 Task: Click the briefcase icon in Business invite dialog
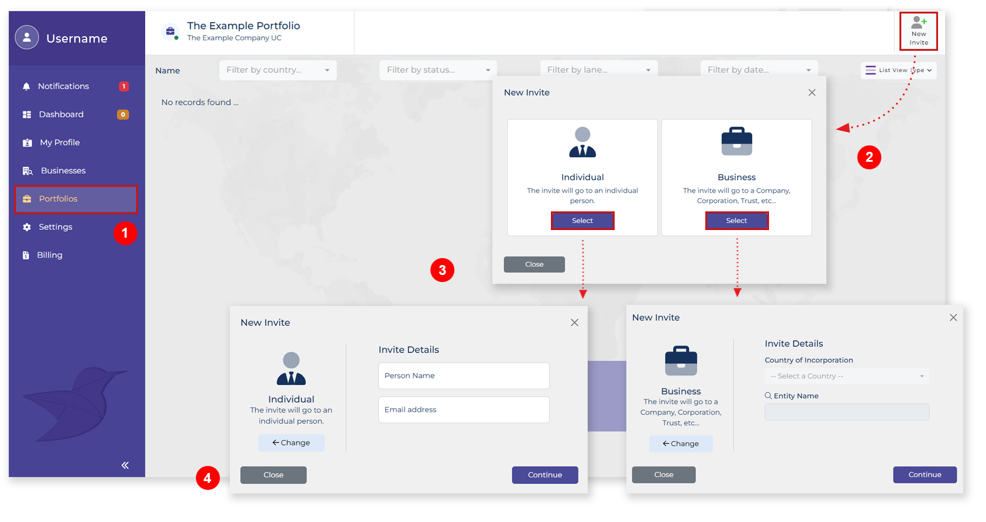click(681, 361)
